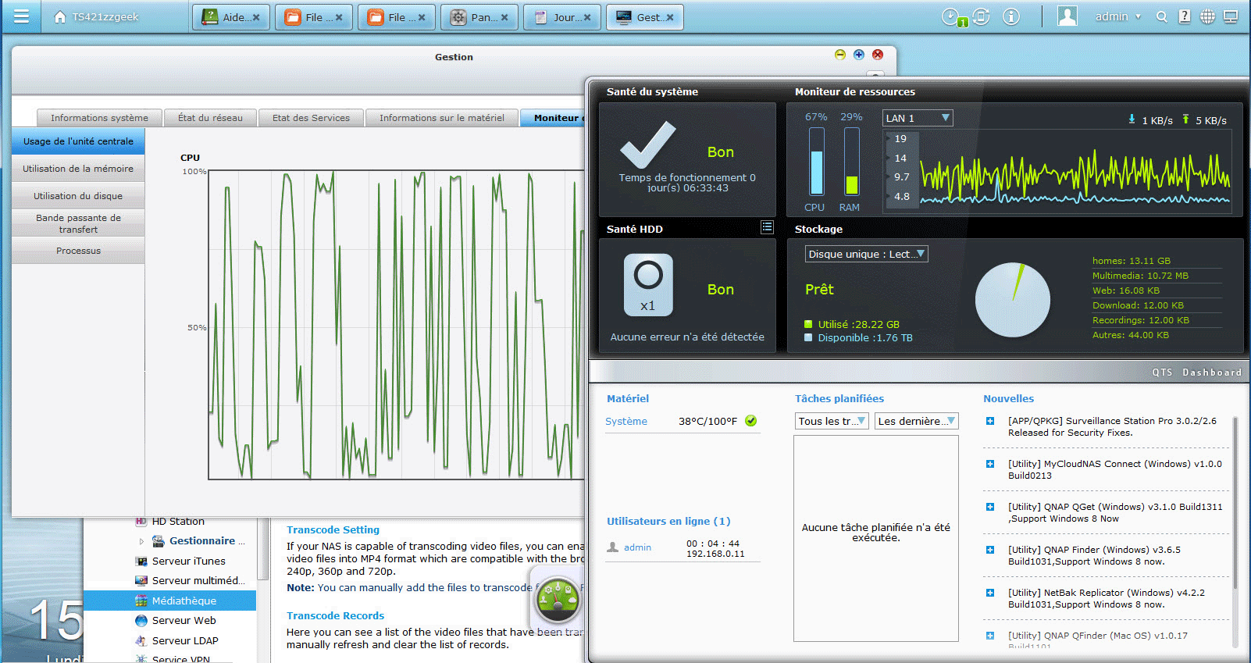Screen dimensions: 1251x663
Task: Click the CPU usage bar
Action: click(x=816, y=162)
